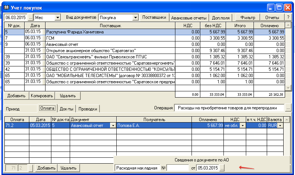Expand Авансовый отчет document dropdown in payment row
This screenshot has width=295, height=175.
coord(113,125)
